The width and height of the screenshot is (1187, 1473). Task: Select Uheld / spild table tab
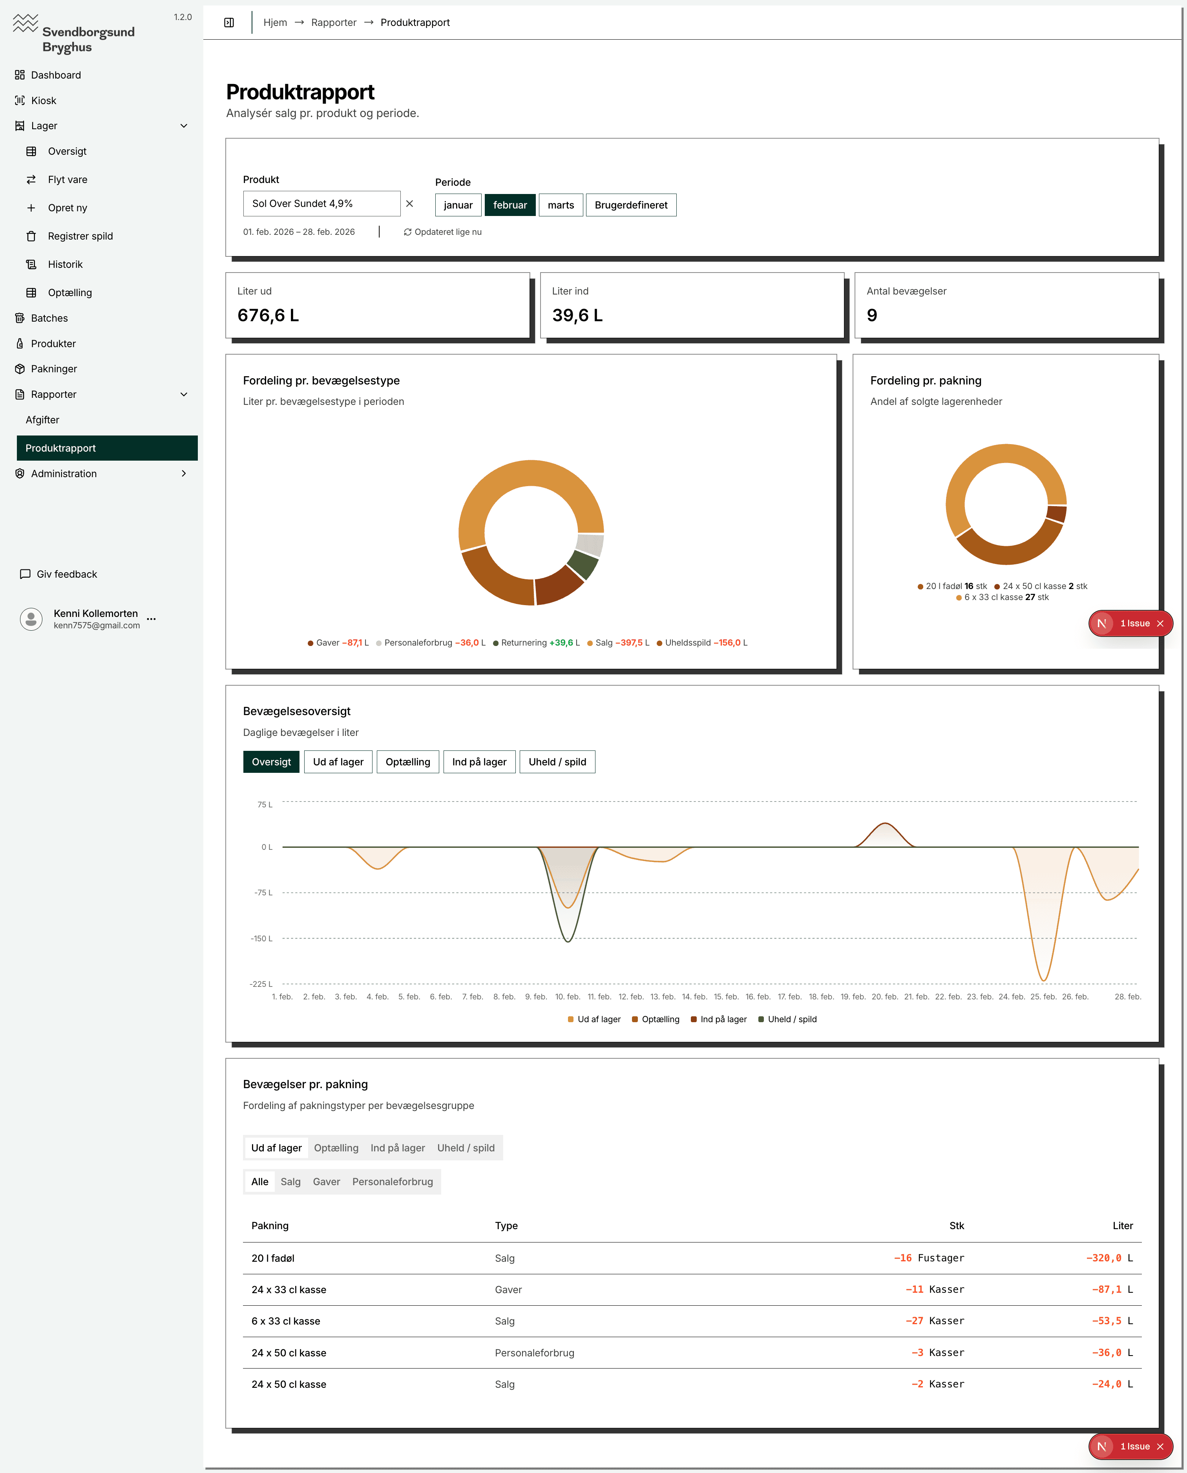[466, 1148]
